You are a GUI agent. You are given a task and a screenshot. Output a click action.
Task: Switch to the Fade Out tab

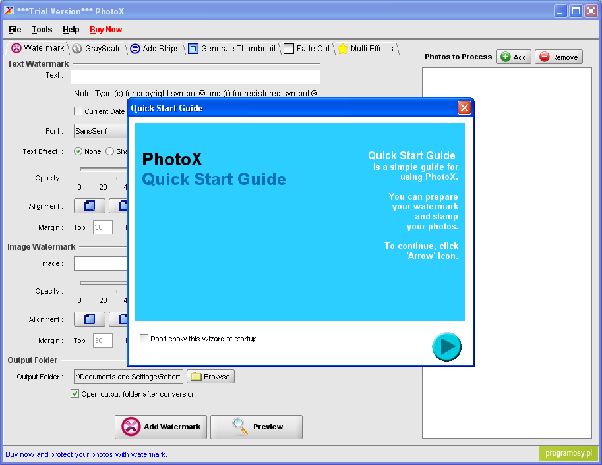tap(307, 48)
